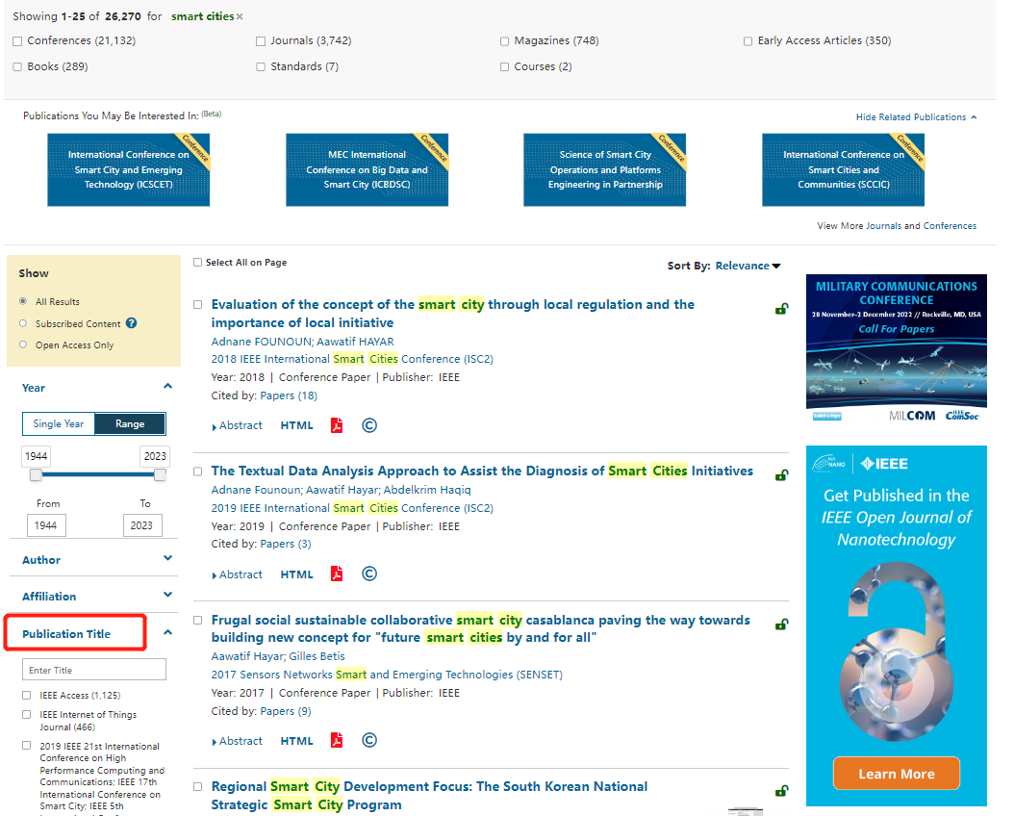Viewport: 1014px width, 816px height.
Task: Check the Magazines (748) filter
Action: [x=504, y=41]
